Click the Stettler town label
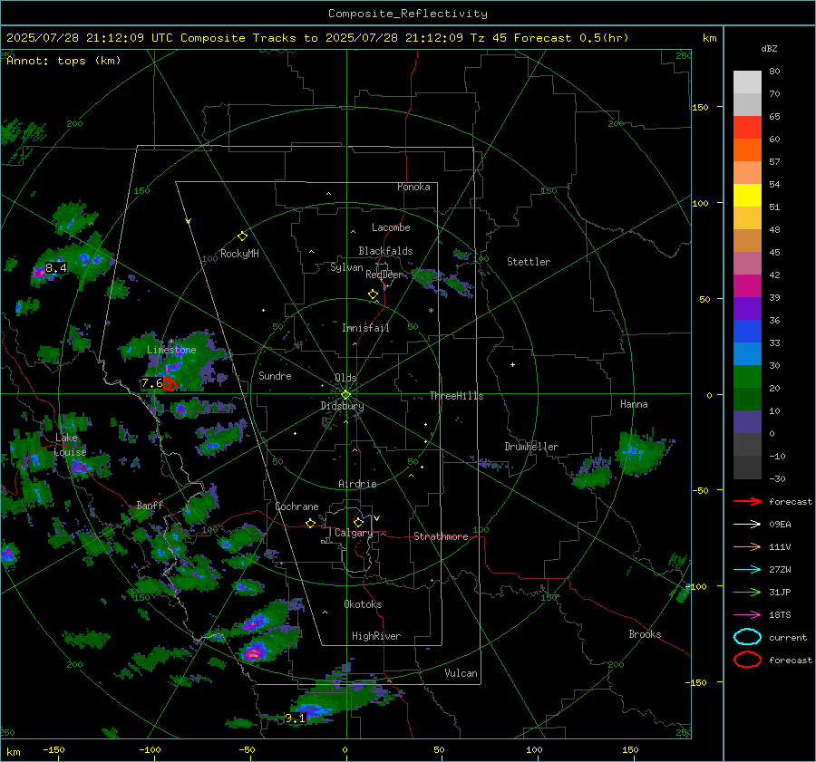The image size is (816, 762). pyautogui.click(x=529, y=262)
